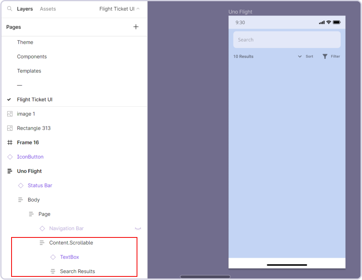
Task: Click the battery icon in the phone status bar
Action: click(337, 22)
